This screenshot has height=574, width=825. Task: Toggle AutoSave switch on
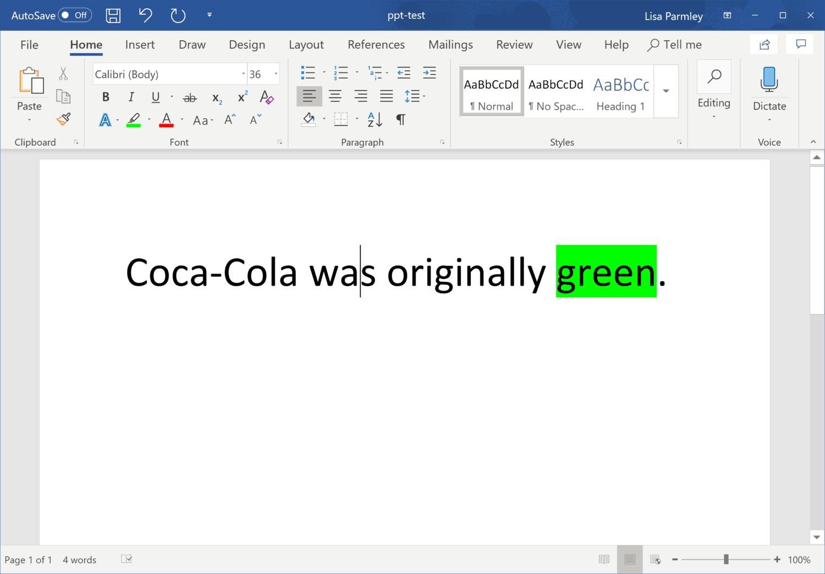click(75, 15)
